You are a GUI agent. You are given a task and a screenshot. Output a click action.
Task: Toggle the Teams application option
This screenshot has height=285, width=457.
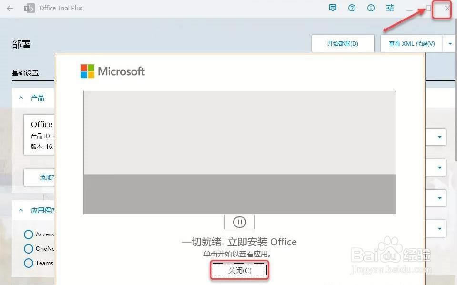(x=29, y=263)
